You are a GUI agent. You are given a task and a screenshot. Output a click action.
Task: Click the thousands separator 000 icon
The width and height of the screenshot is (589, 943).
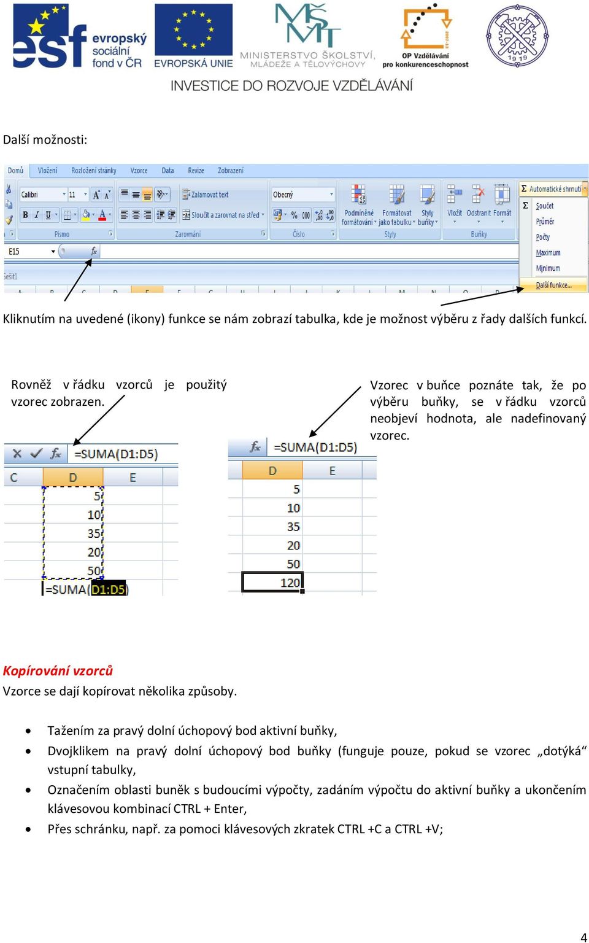[x=306, y=215]
